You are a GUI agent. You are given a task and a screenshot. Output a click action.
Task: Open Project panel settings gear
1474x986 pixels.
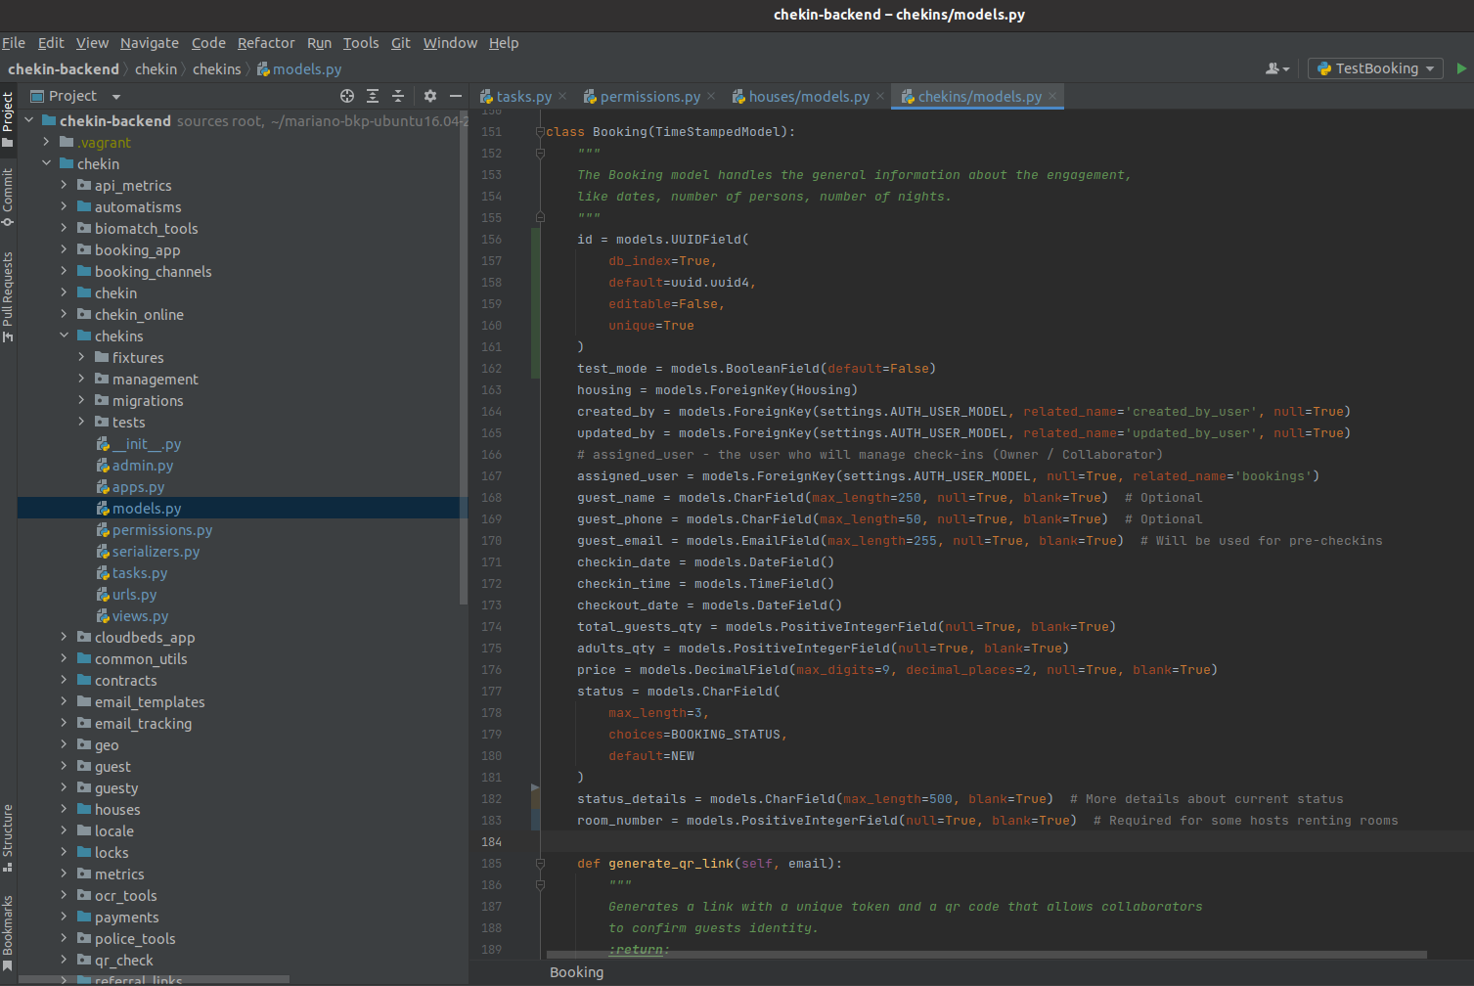430,96
